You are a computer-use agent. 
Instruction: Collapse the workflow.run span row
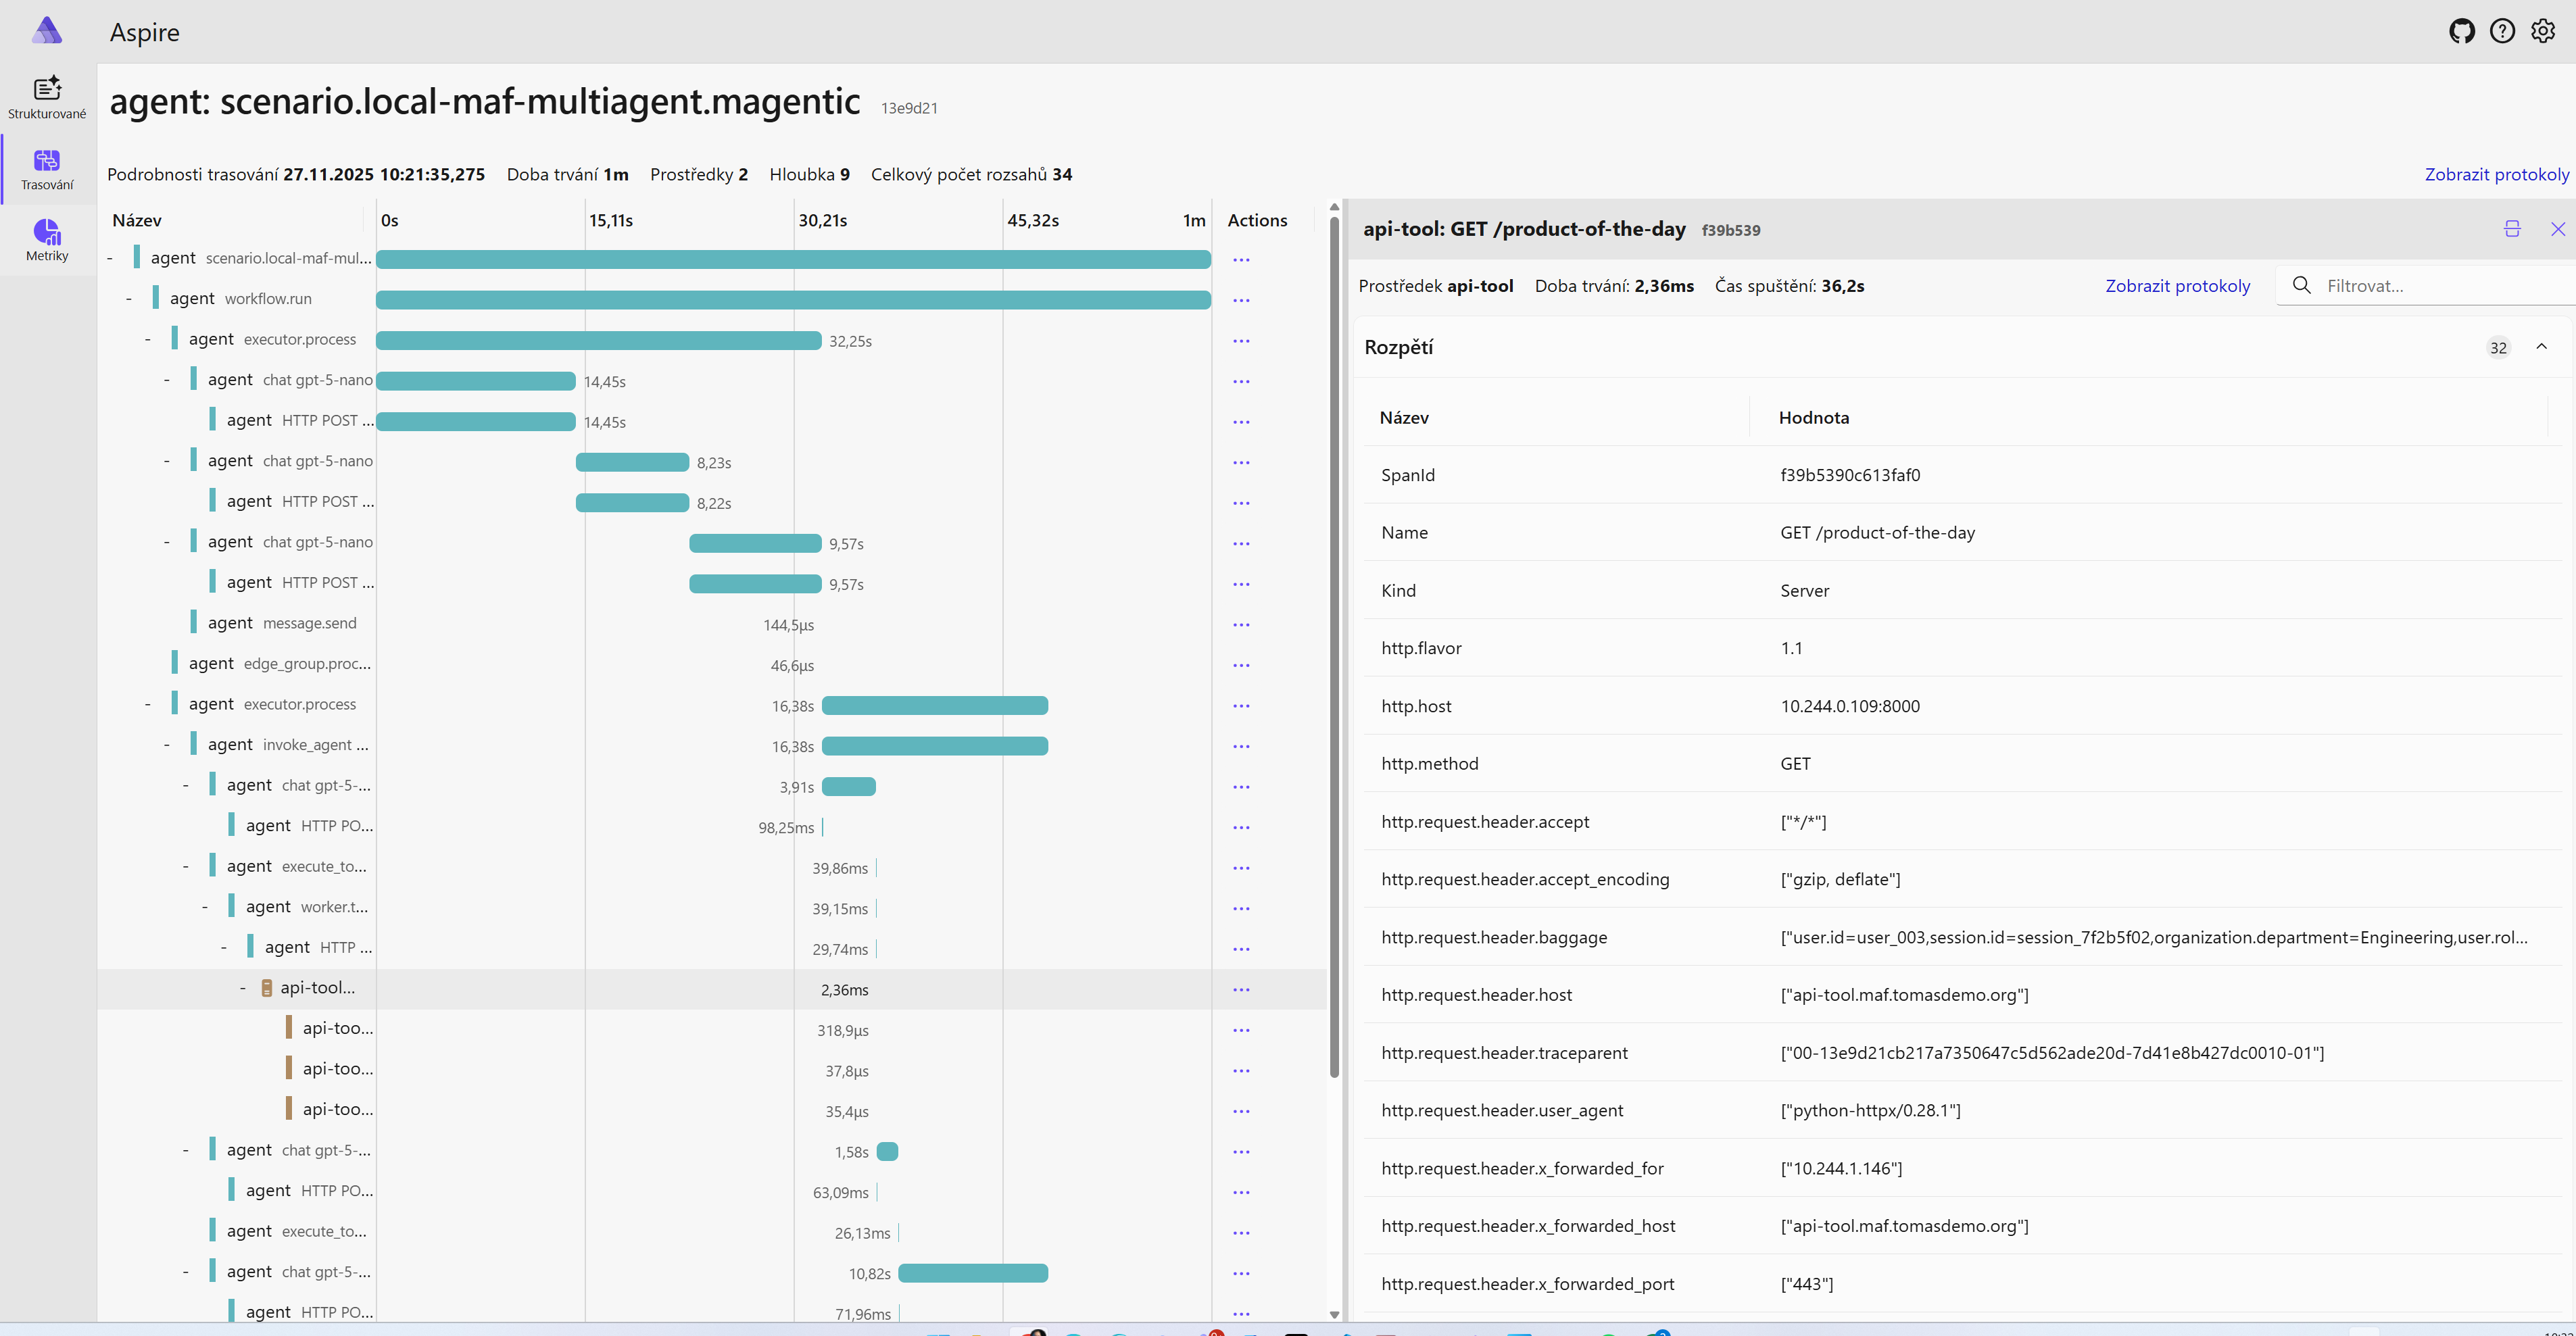(x=129, y=299)
